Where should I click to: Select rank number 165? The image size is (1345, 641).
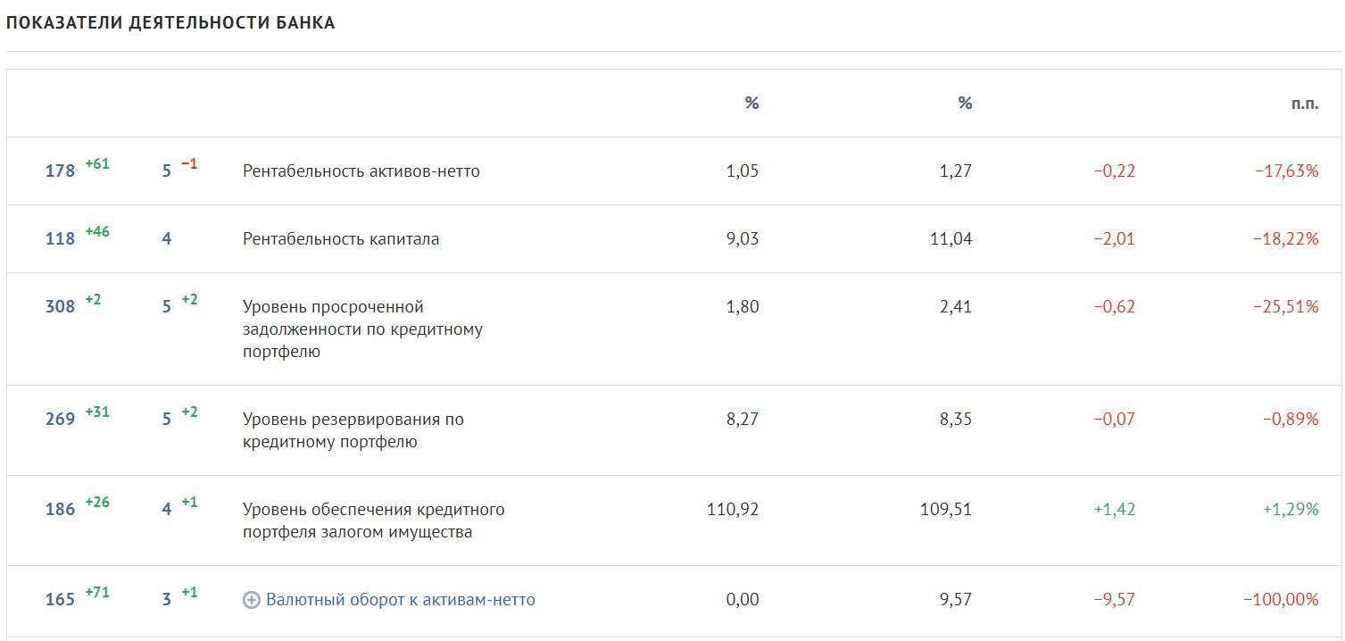click(x=60, y=600)
